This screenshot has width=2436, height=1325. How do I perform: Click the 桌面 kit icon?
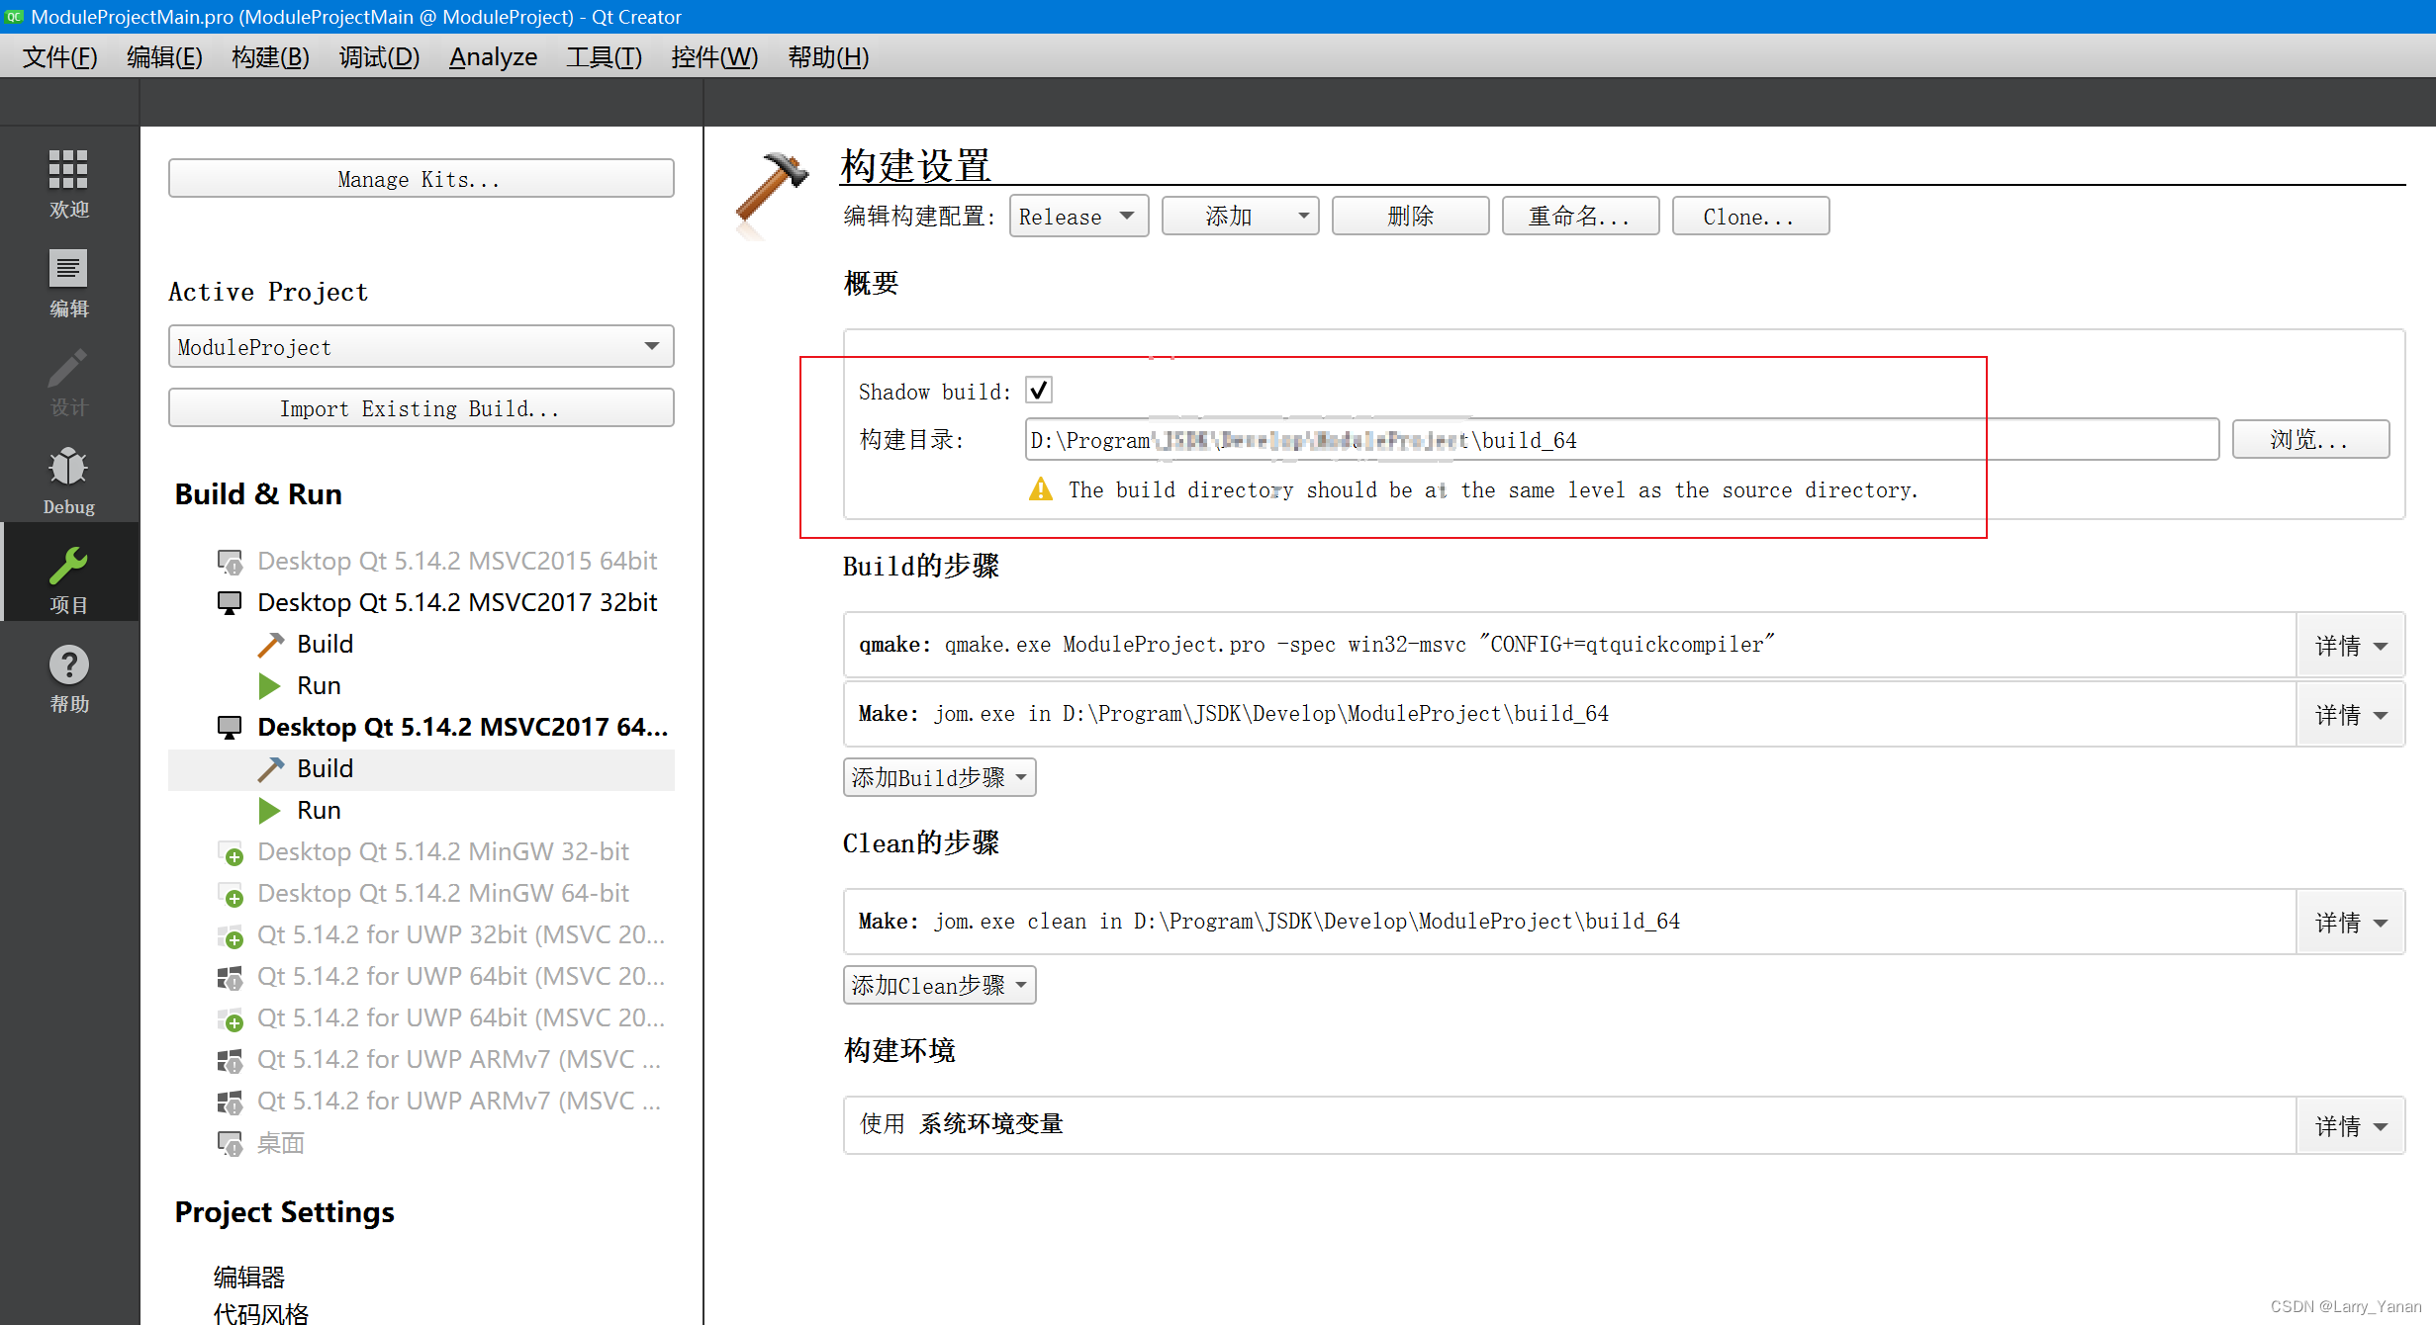click(x=230, y=1143)
